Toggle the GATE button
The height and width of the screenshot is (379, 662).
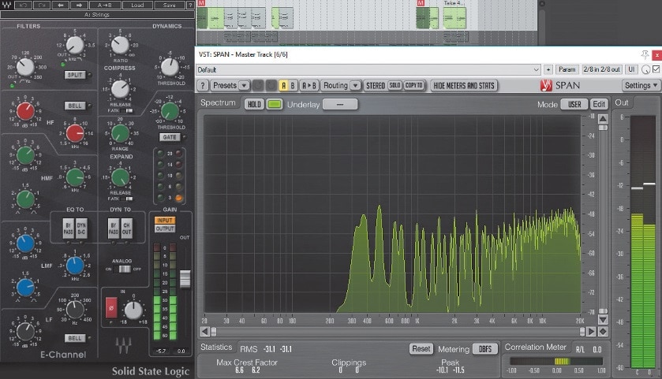[170, 137]
